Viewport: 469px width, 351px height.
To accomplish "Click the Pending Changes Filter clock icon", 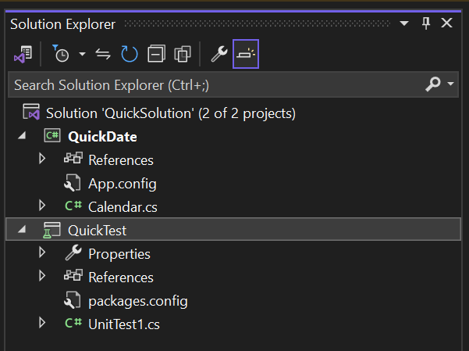I will (x=60, y=54).
